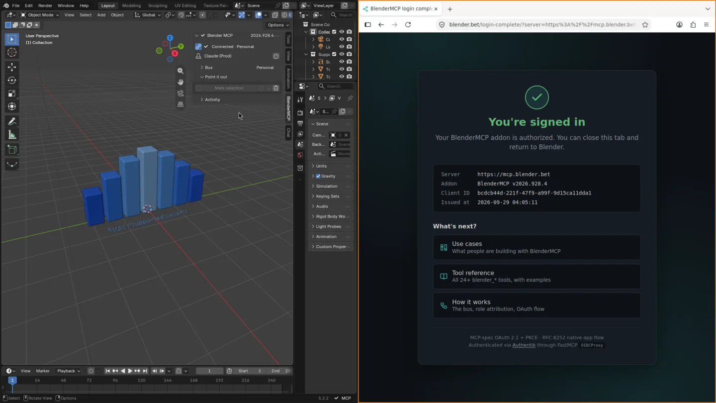Open the Authentik link
The width and height of the screenshot is (716, 403).
(x=524, y=345)
